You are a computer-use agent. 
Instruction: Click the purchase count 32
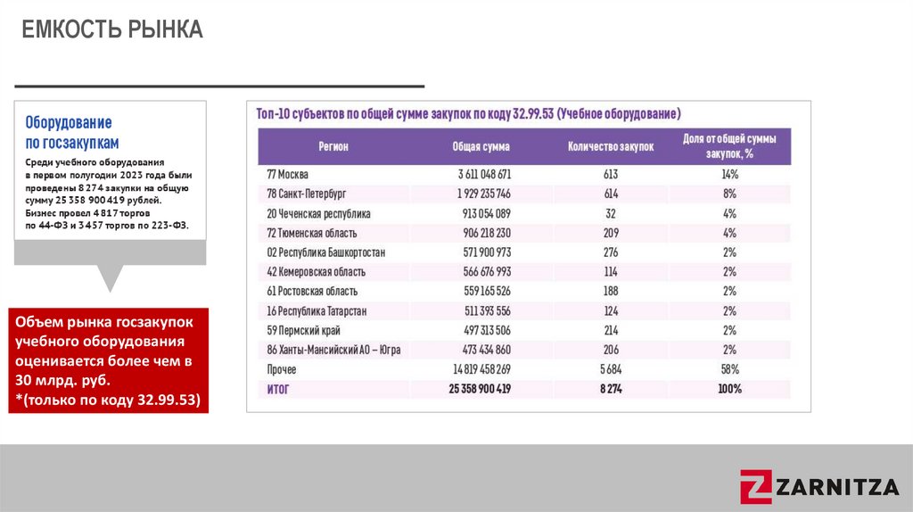611,214
